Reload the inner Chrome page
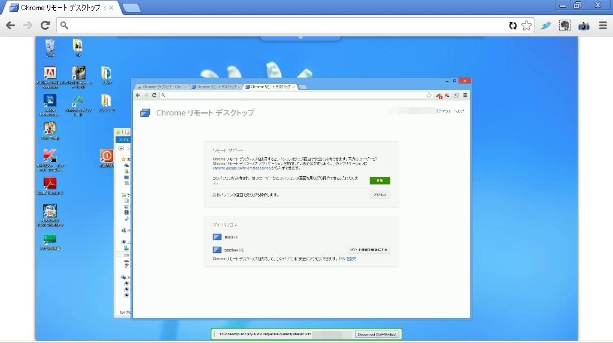Screen dimensions: 613x343 coord(154,95)
